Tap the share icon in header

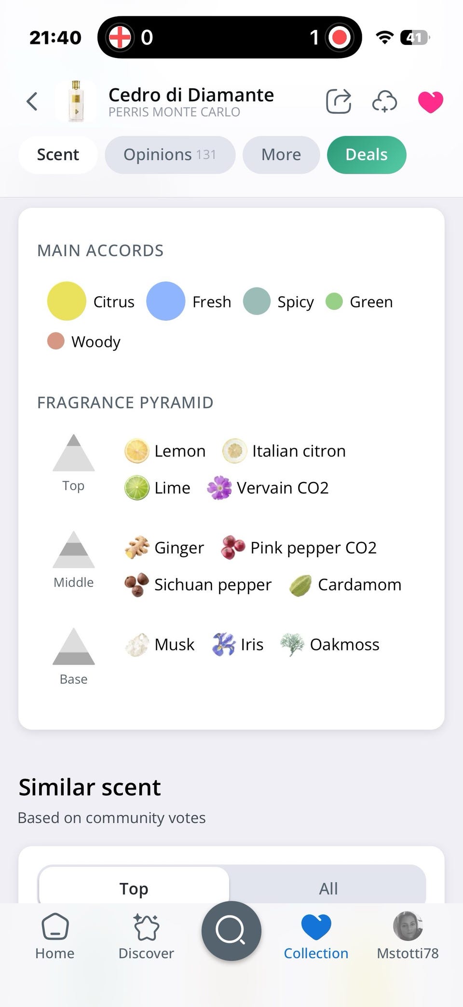click(339, 101)
